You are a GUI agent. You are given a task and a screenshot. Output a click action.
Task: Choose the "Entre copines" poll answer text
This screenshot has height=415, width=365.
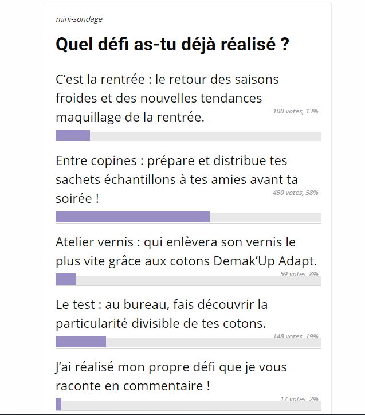(177, 179)
